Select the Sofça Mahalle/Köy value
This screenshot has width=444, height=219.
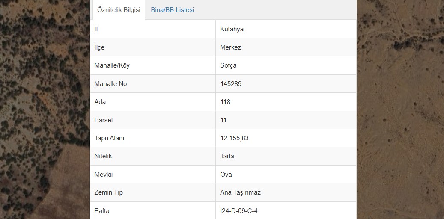tap(228, 65)
